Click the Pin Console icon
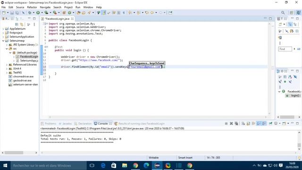Screen dimensions: 302x170 [x=270, y=124]
